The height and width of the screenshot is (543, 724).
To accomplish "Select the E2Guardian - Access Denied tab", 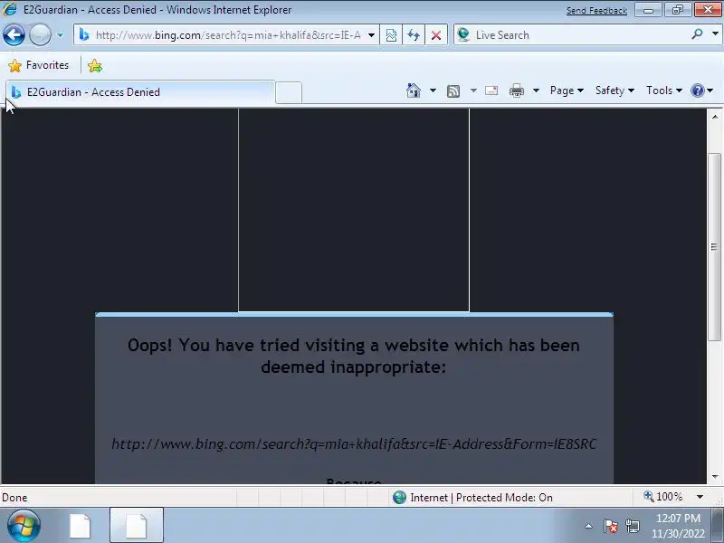I will (140, 92).
